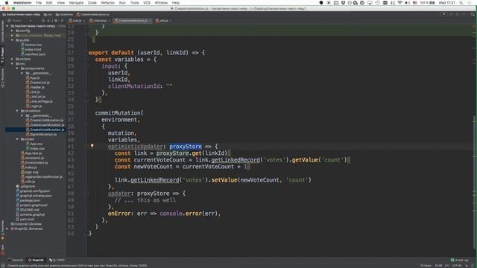Select yarn.lock in the project tree
The image size is (477, 268).
click(x=27, y=219)
